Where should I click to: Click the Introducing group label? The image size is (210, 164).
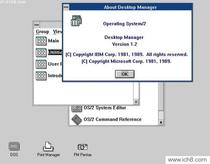click(x=55, y=76)
